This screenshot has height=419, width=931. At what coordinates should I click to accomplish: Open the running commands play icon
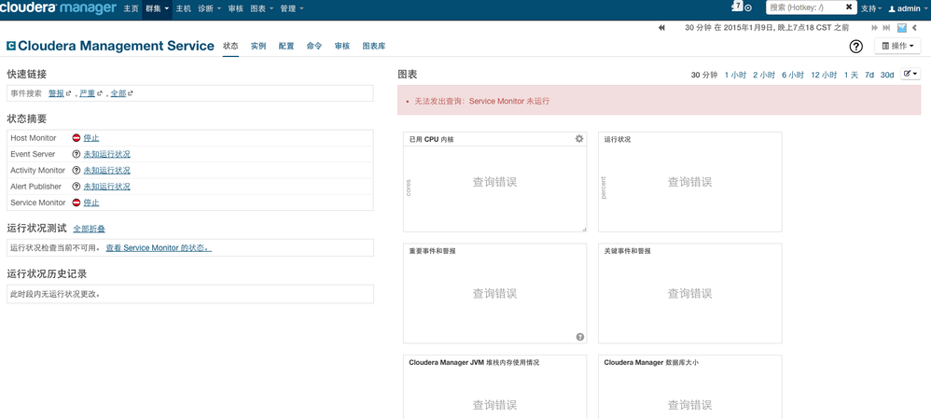(748, 8)
